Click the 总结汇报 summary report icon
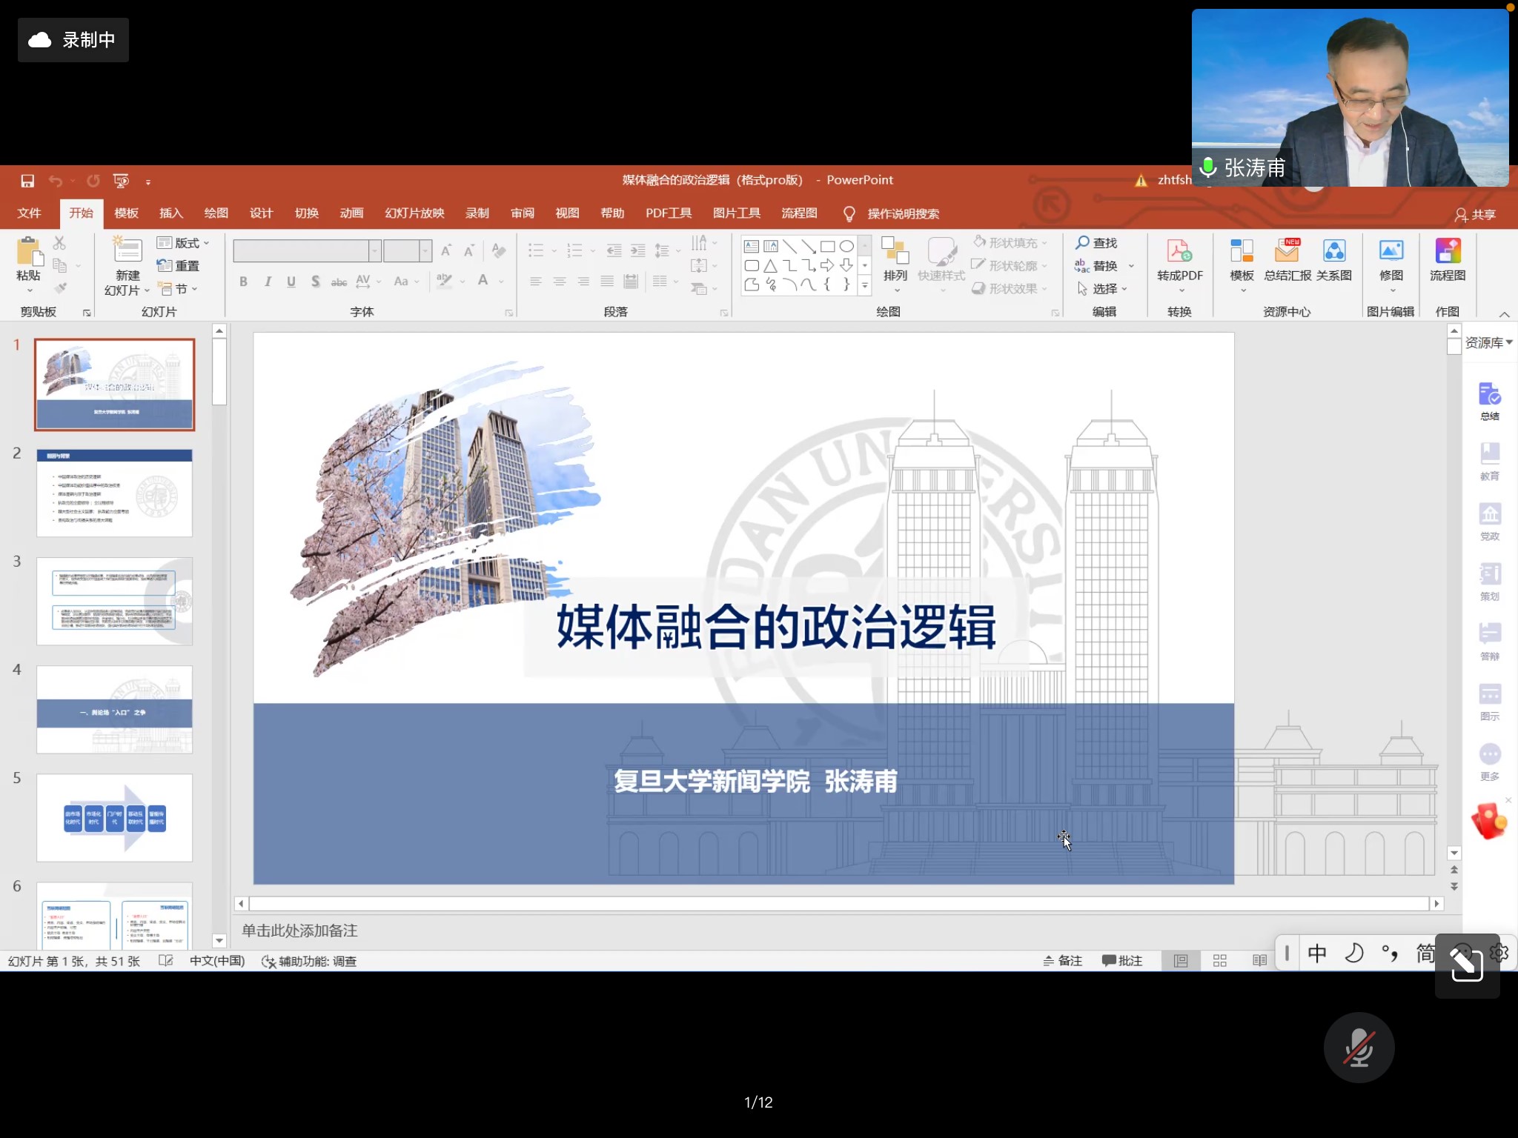 tap(1287, 253)
